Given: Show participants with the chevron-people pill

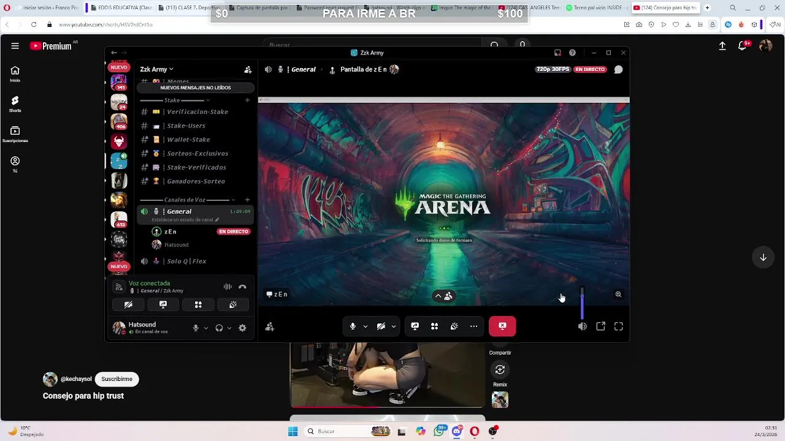Looking at the screenshot, I should tap(444, 296).
